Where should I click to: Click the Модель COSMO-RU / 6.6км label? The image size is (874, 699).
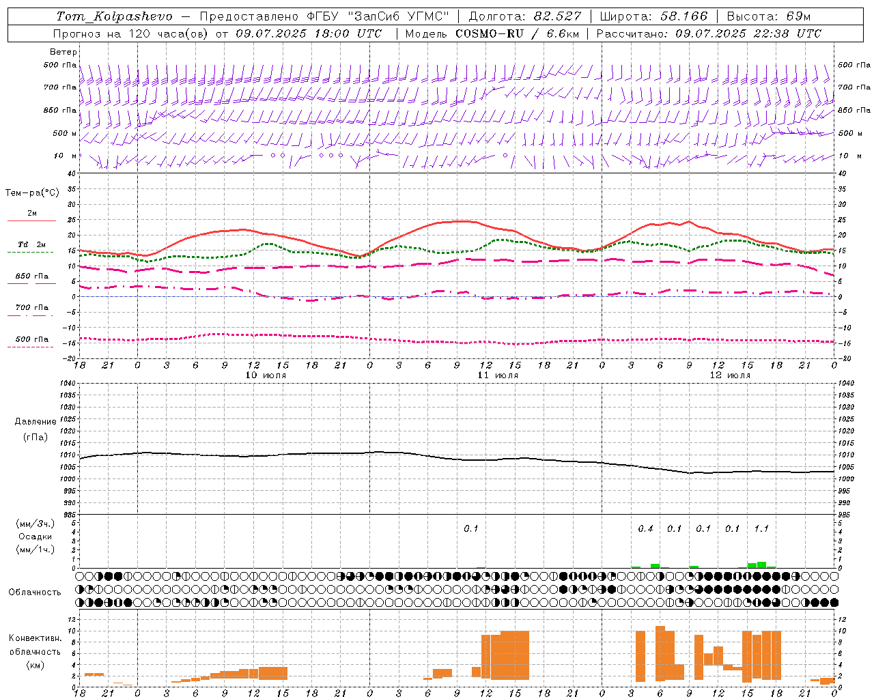[x=492, y=33]
